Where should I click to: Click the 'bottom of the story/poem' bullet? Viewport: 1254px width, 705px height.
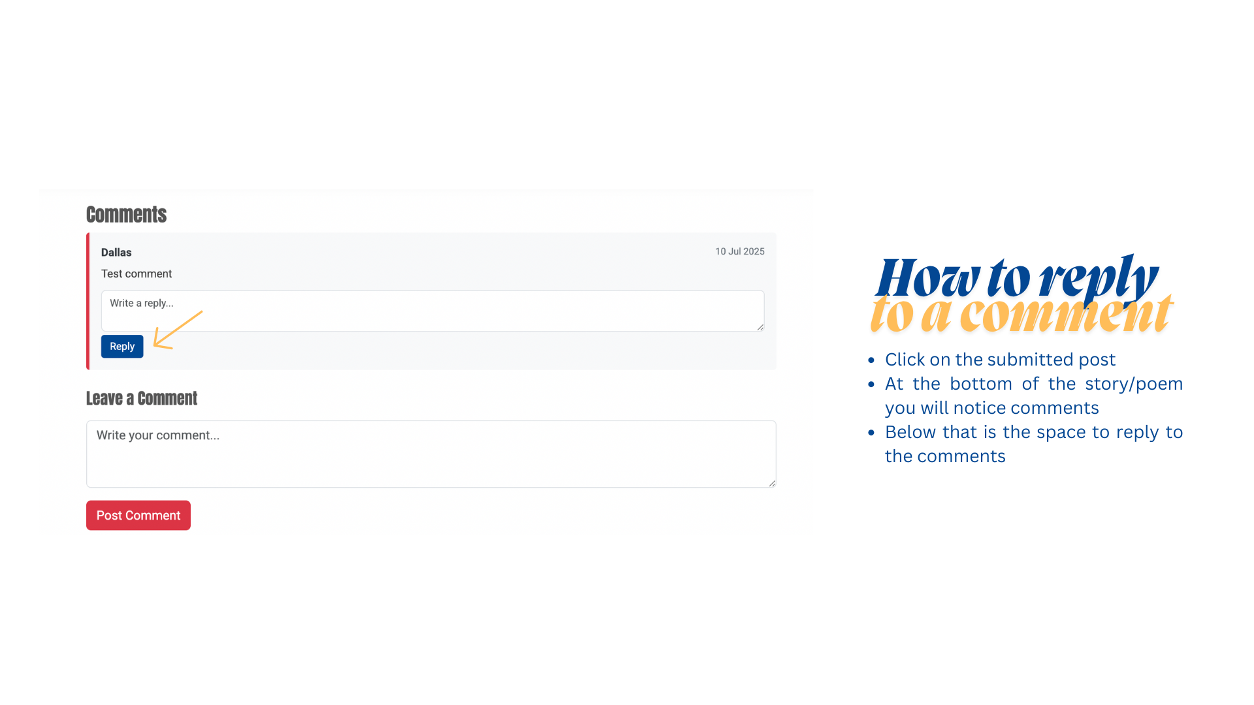pos(1033,396)
